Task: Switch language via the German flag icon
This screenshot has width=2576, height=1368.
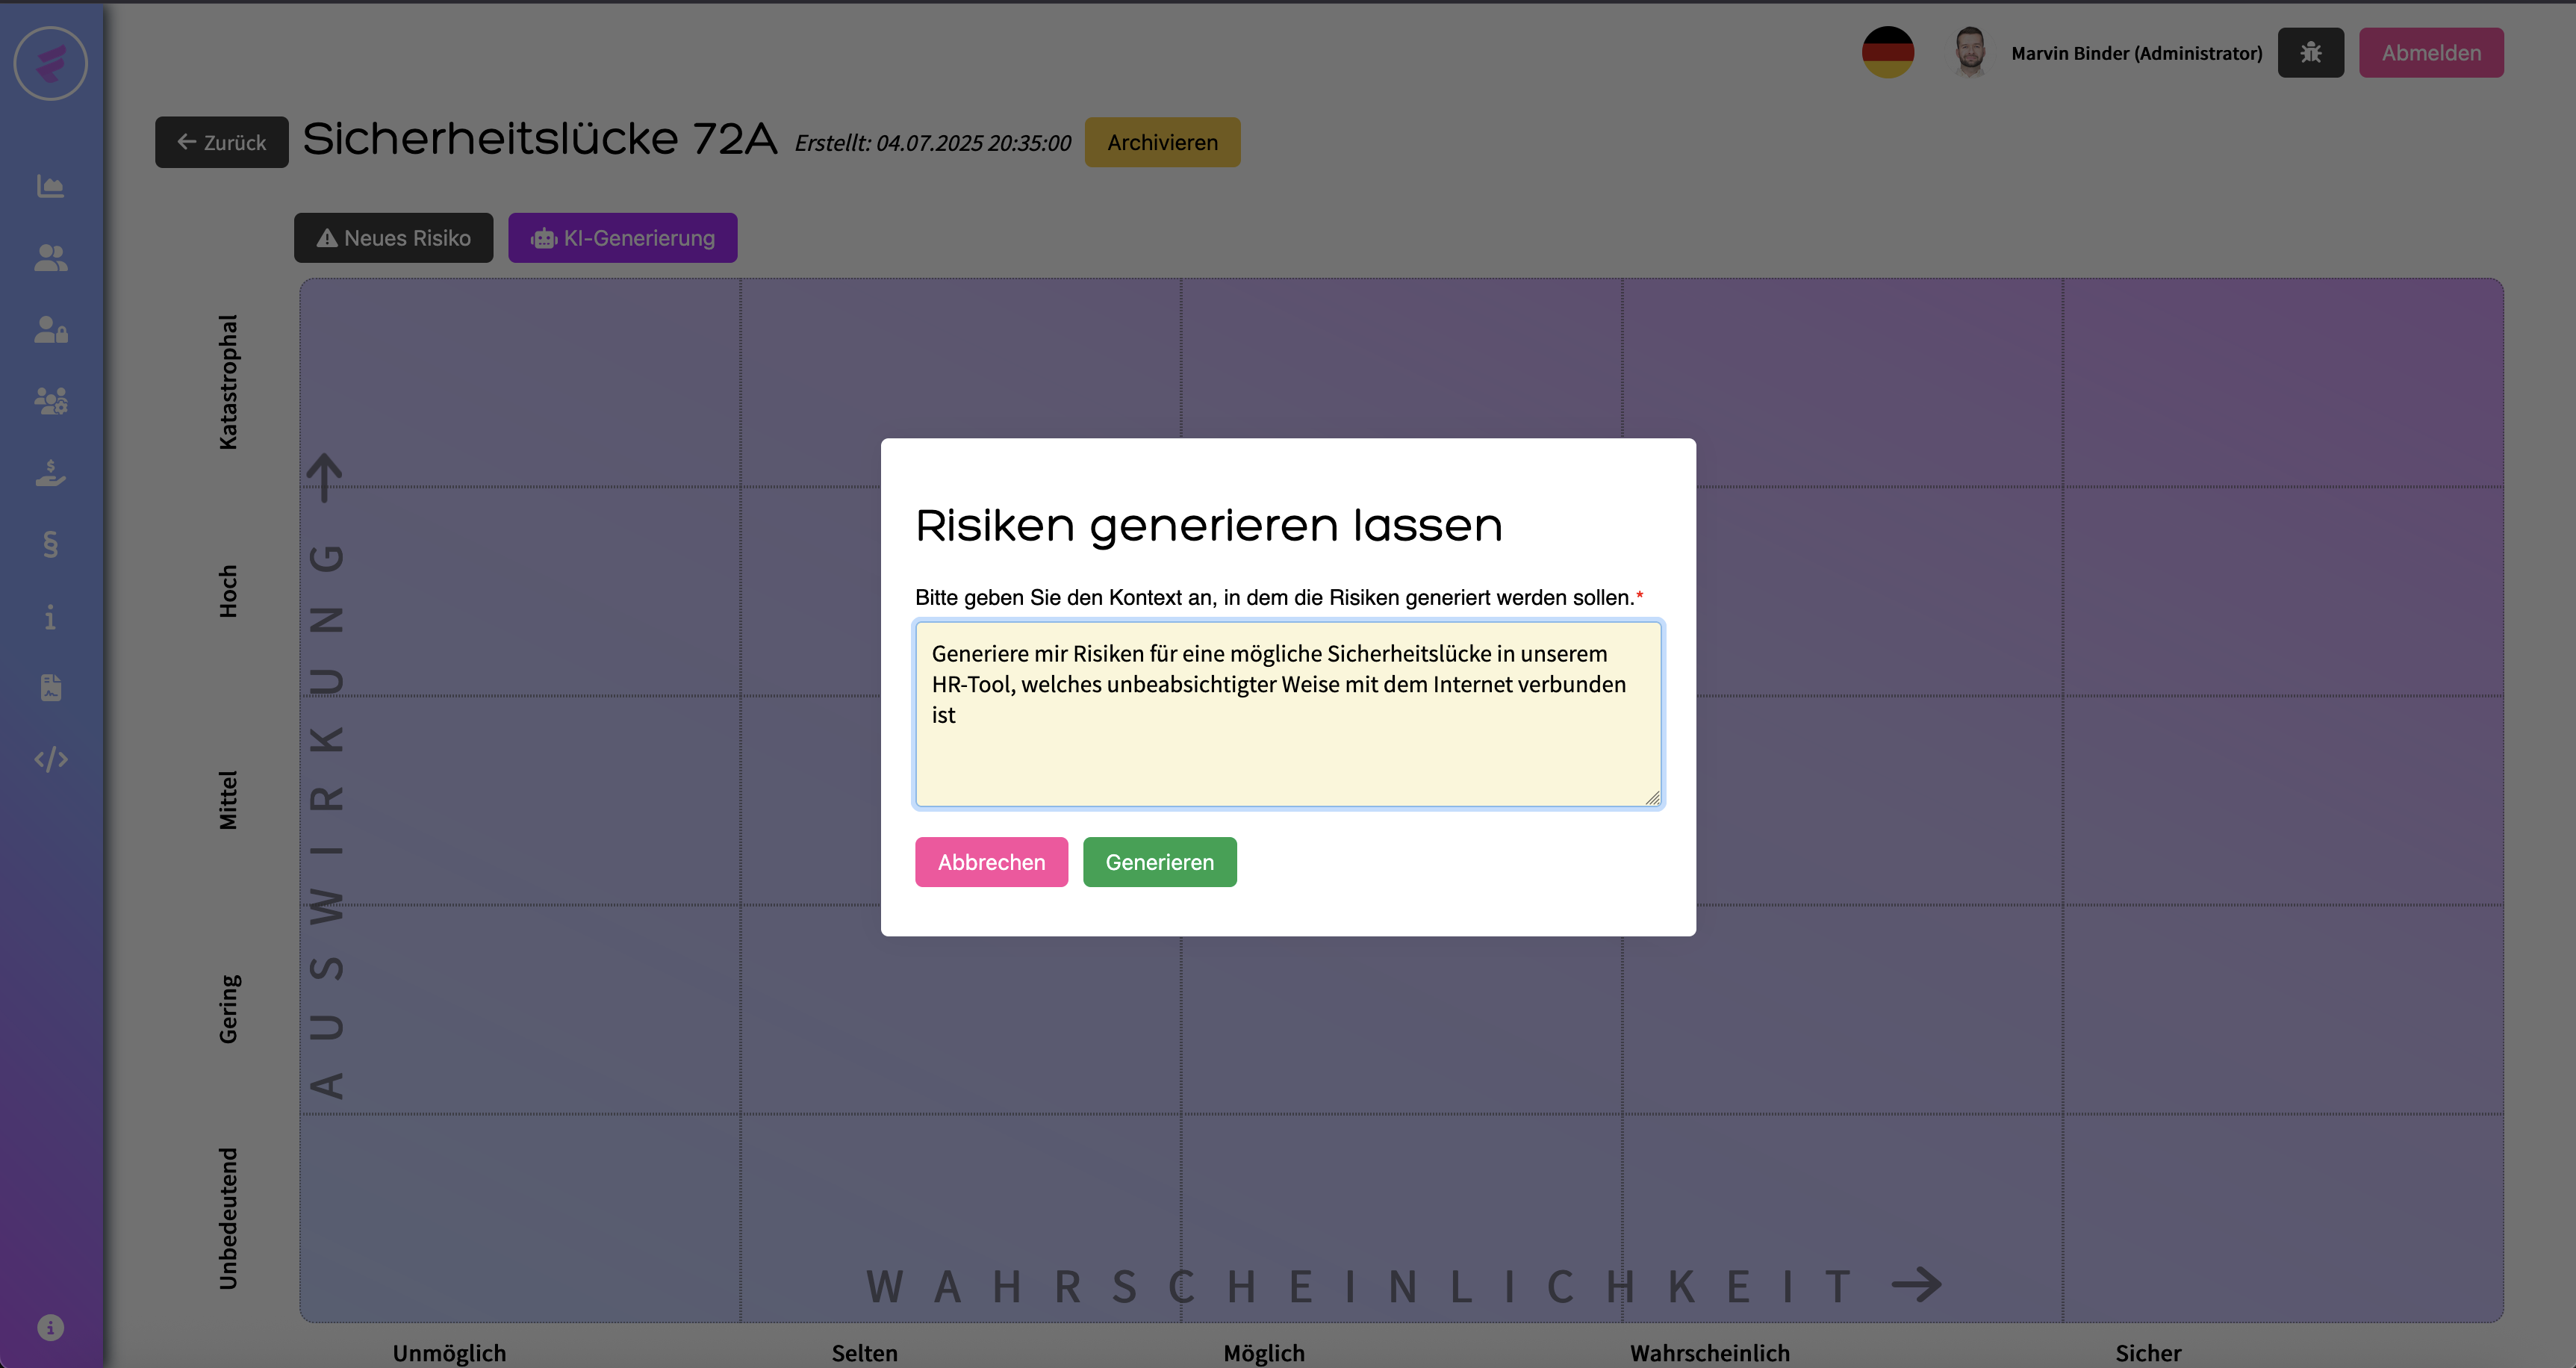Action: click(x=1887, y=53)
